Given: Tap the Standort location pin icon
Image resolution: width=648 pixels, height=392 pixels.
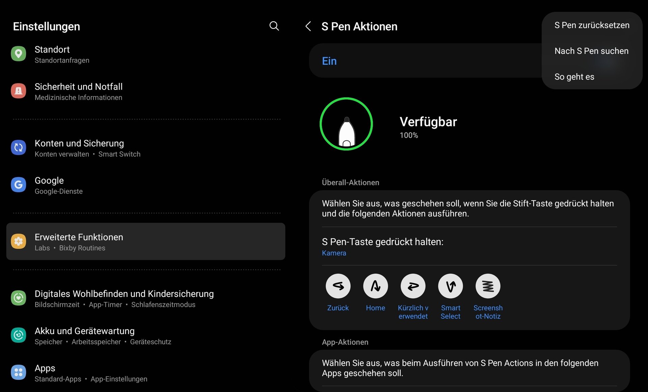Looking at the screenshot, I should click(x=19, y=54).
